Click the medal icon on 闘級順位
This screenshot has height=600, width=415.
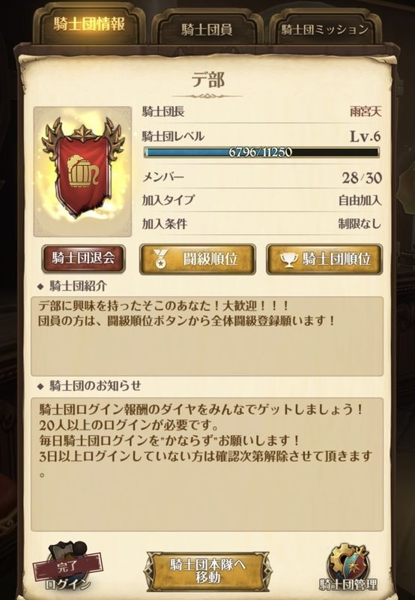[160, 259]
